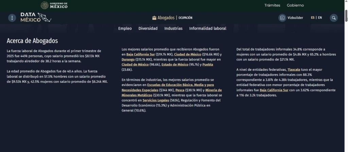Select the Industrias section tab
Screen dimensions: 348x152
[173, 29]
